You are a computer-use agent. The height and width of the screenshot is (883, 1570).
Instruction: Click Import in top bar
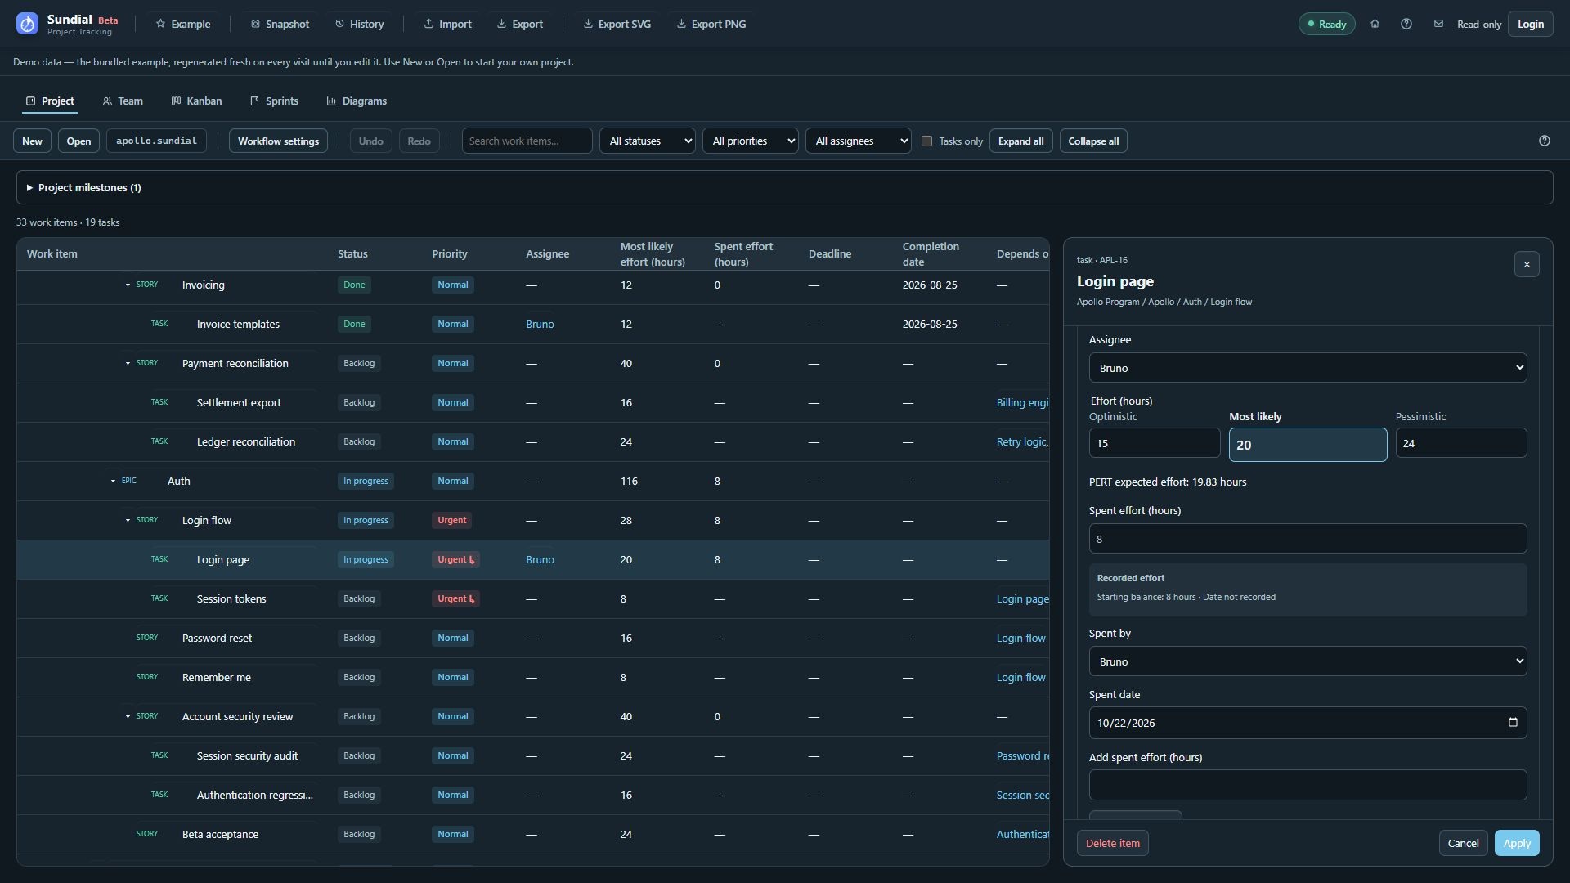pyautogui.click(x=447, y=24)
